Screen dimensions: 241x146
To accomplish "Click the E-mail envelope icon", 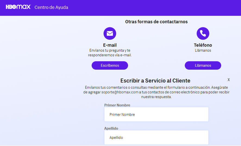I will [110, 33].
